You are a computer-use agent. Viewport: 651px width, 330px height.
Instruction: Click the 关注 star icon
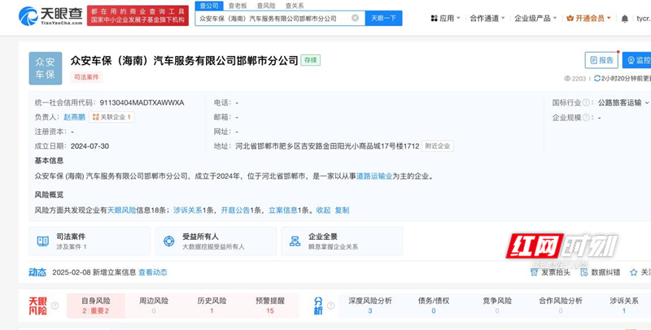pos(634,272)
